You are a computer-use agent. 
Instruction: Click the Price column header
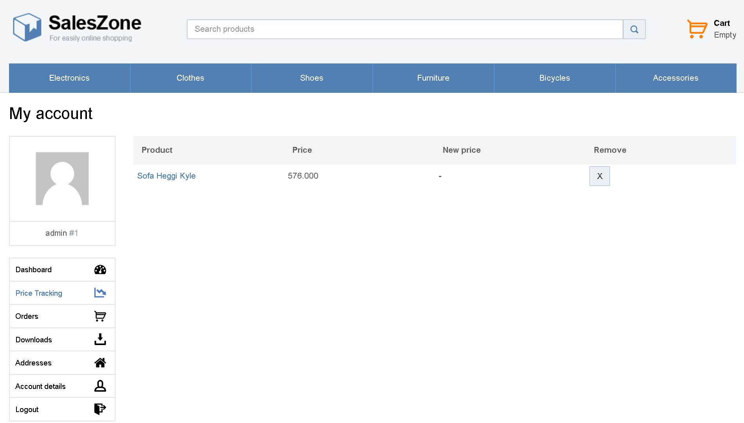click(x=302, y=150)
